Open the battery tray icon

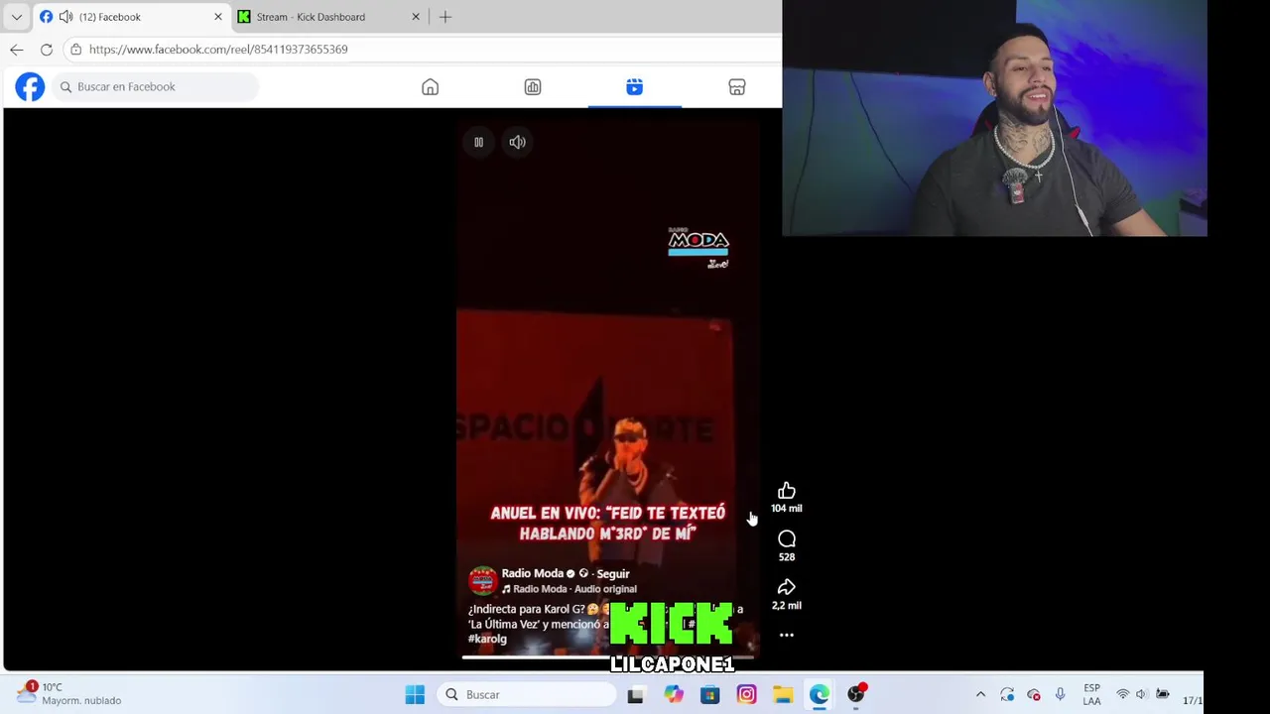click(1162, 694)
